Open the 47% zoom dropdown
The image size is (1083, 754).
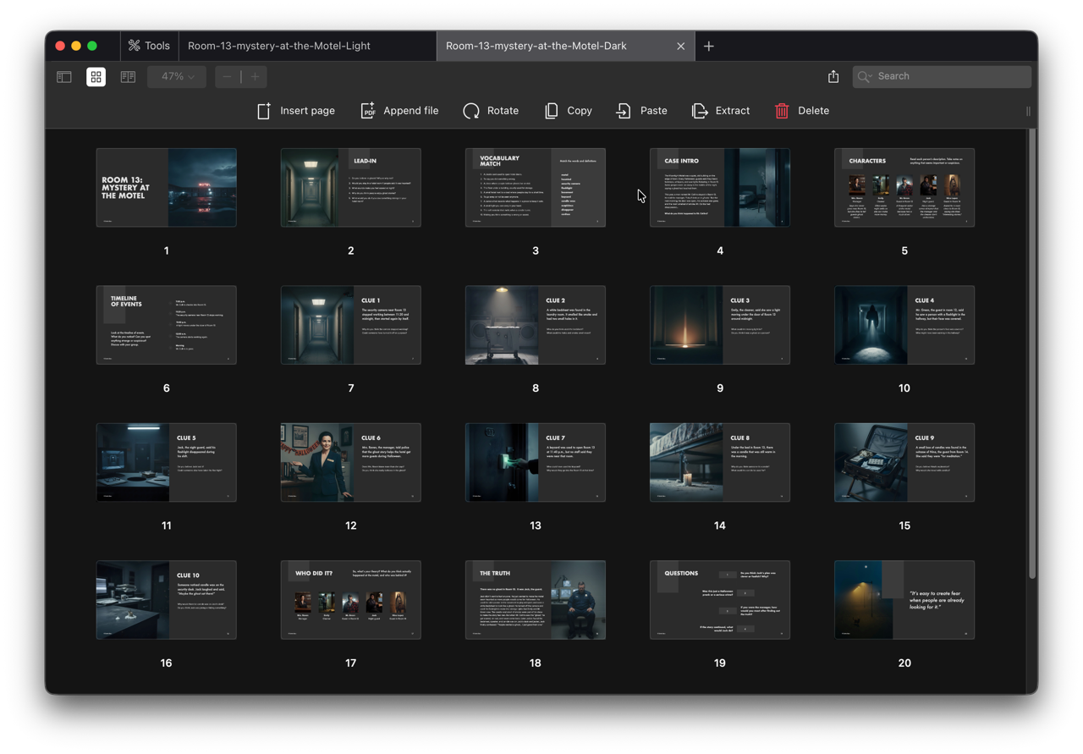click(x=177, y=77)
